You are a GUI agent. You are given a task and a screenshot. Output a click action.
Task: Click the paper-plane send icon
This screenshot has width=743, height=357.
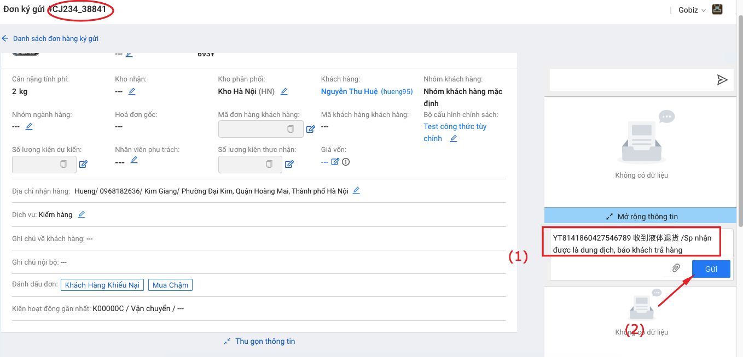click(722, 80)
